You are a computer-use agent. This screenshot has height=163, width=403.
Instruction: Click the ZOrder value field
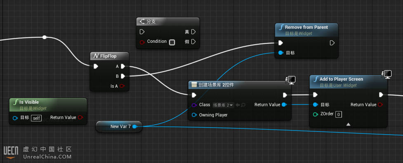(339, 114)
